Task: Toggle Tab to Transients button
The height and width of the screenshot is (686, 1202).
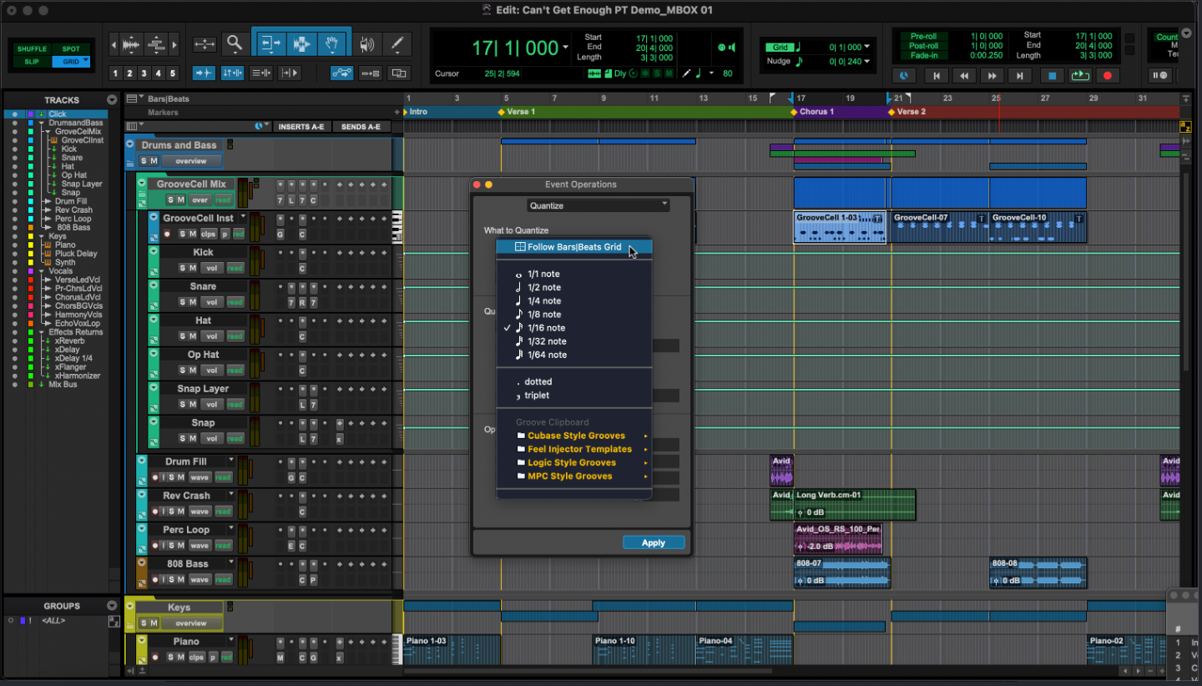Action: coord(204,73)
